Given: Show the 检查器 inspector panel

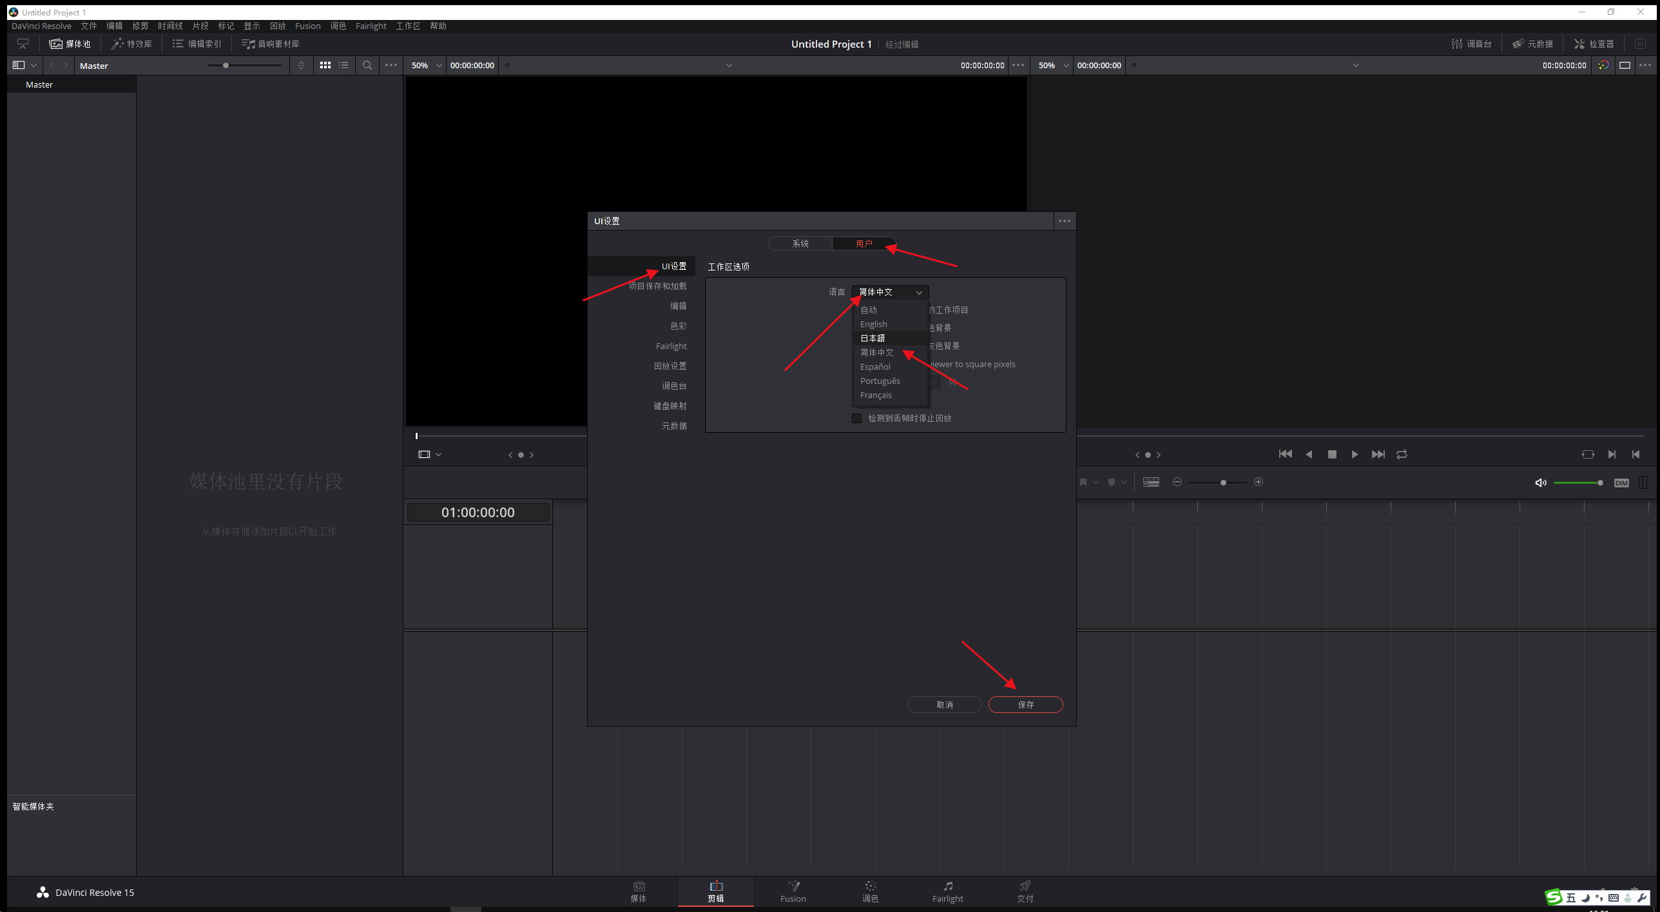Looking at the screenshot, I should (1594, 44).
